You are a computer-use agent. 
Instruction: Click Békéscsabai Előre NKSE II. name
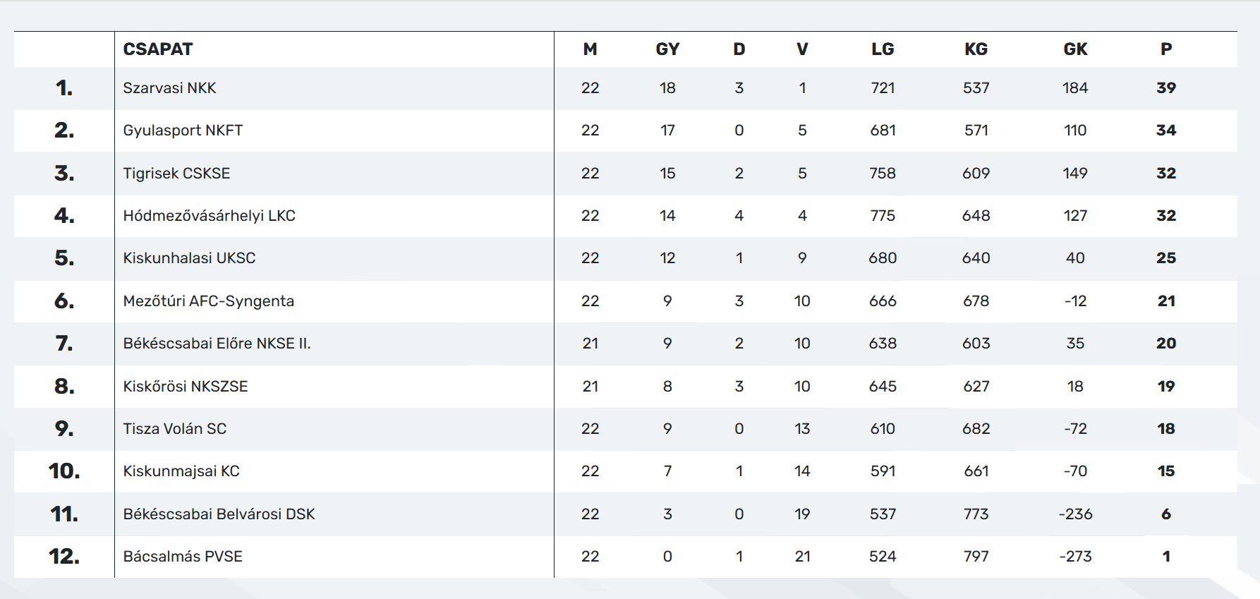coord(217,344)
